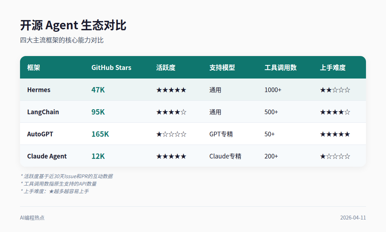Click the Claude专精 cell
The image size is (386, 232).
tap(225, 156)
